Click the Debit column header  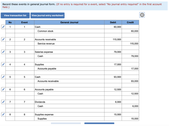(113, 22)
